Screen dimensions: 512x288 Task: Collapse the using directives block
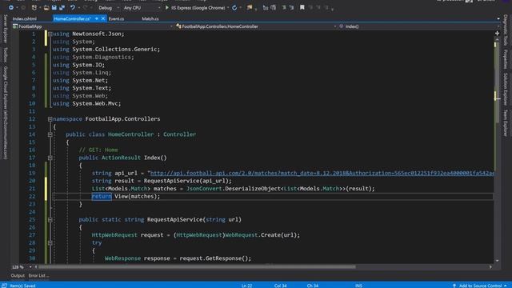[x=50, y=34]
